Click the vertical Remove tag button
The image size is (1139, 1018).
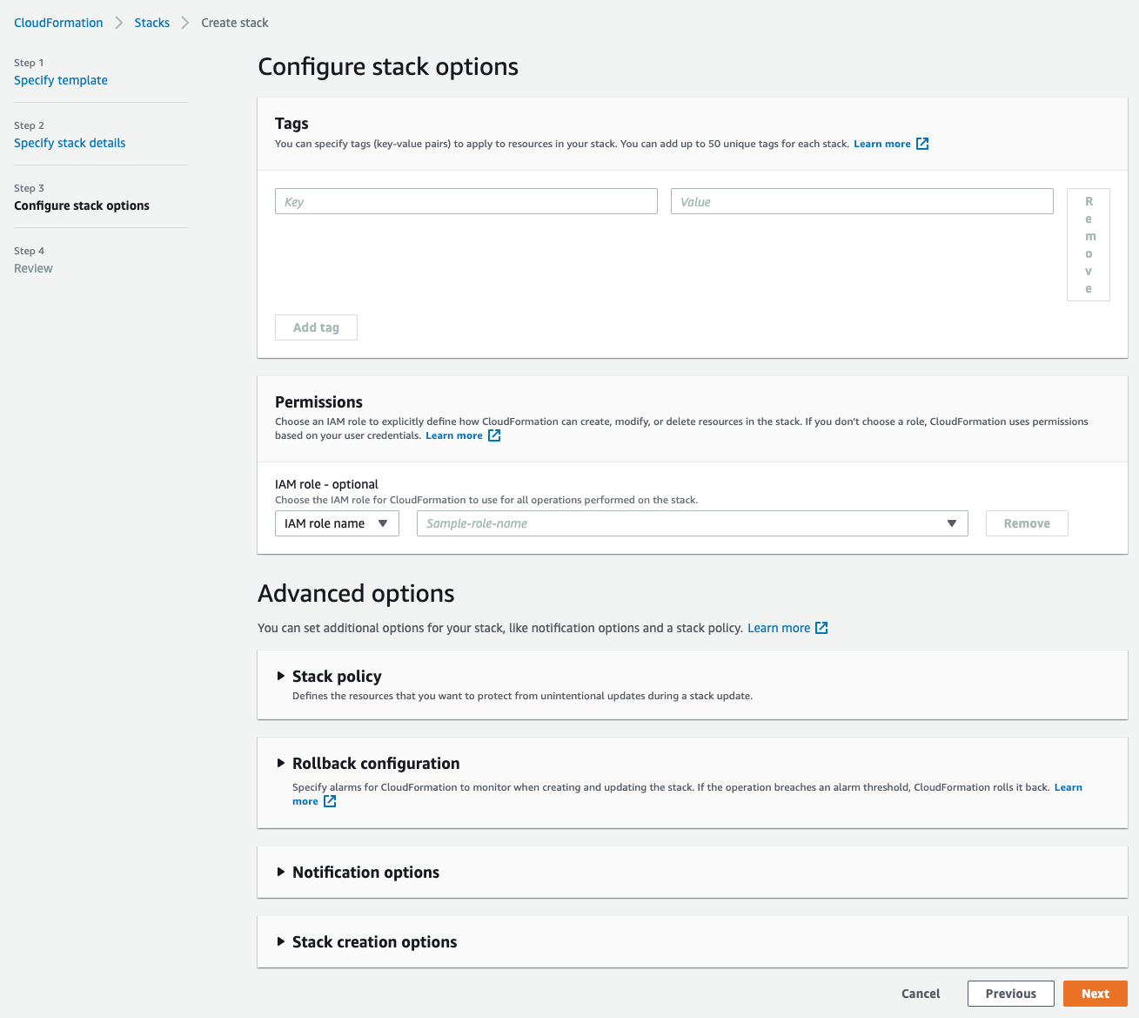[1089, 245]
